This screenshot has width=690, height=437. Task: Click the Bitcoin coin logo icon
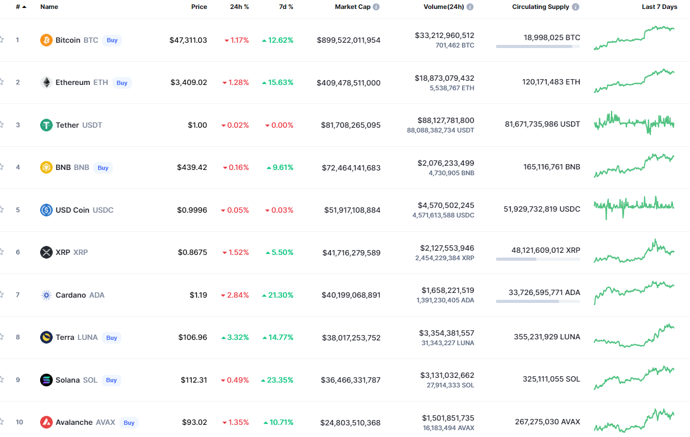point(46,40)
